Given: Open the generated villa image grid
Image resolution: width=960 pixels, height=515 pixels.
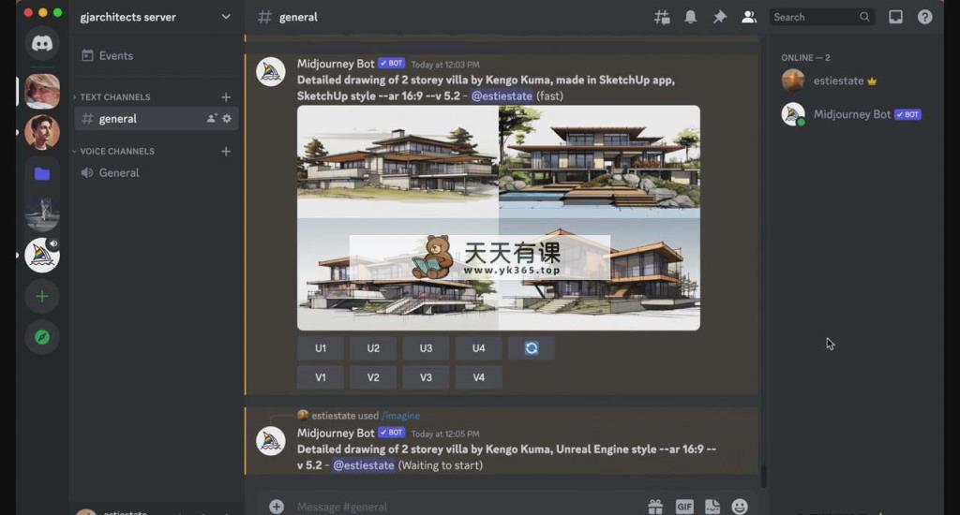Looking at the screenshot, I should coord(499,218).
